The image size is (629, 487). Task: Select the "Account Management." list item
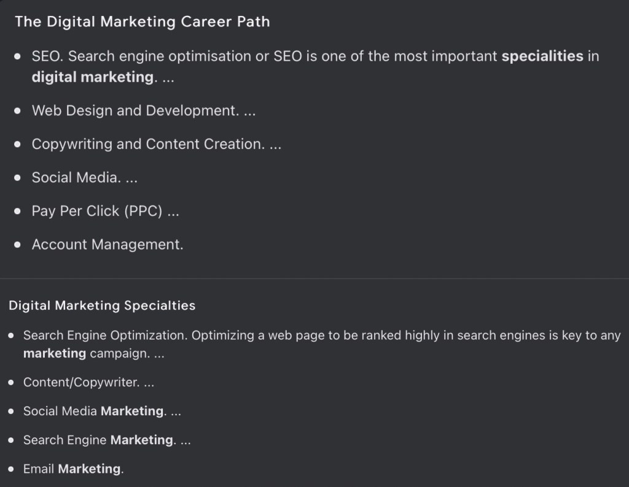tap(107, 244)
